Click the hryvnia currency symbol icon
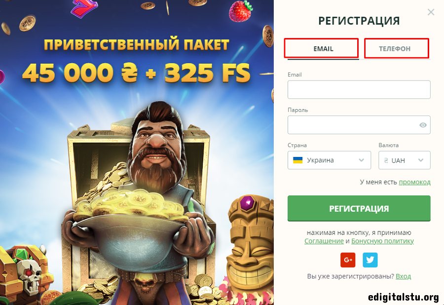Image resolution: width=444 pixels, height=305 pixels. [x=386, y=160]
